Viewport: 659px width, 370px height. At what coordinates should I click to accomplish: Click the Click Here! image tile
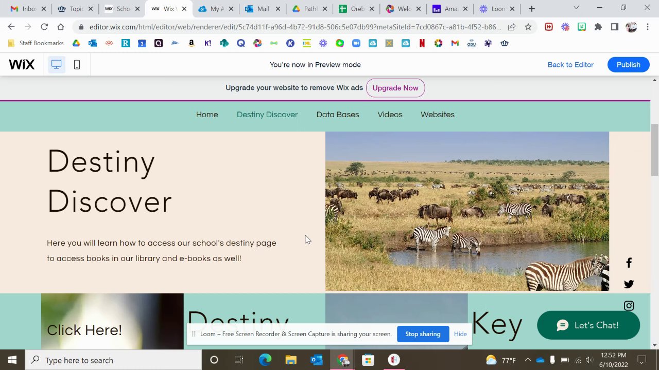112,321
